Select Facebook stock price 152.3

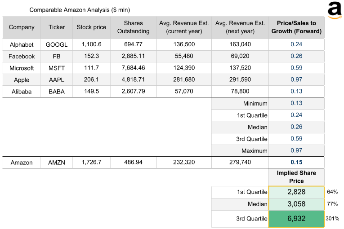(x=91, y=56)
